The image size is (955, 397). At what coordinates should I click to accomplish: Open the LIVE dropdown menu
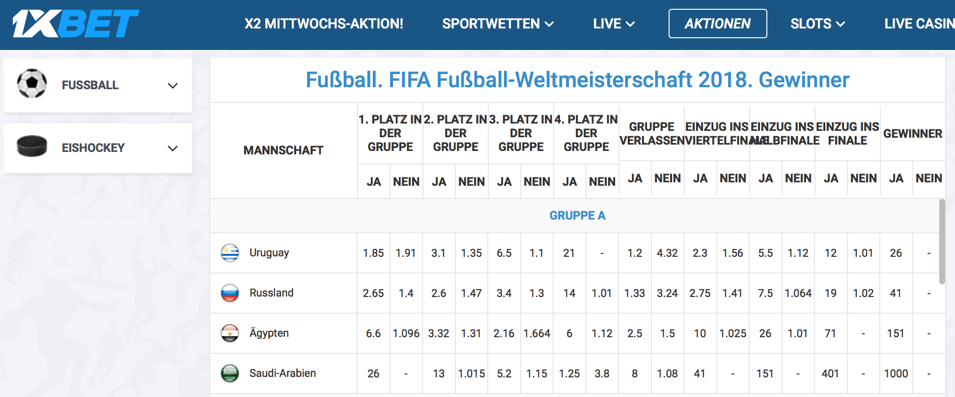(614, 24)
